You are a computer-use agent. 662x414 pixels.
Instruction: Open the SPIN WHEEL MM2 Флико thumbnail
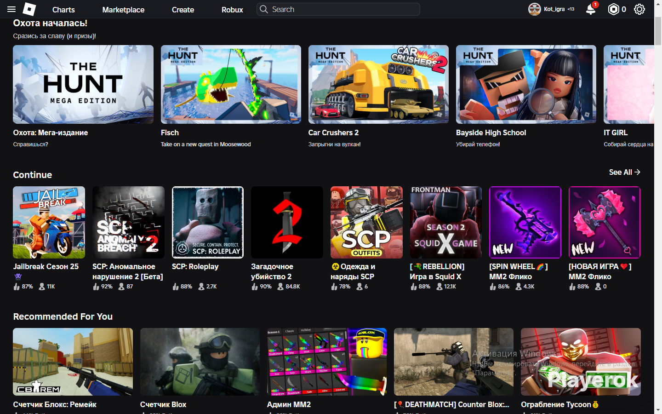click(525, 222)
